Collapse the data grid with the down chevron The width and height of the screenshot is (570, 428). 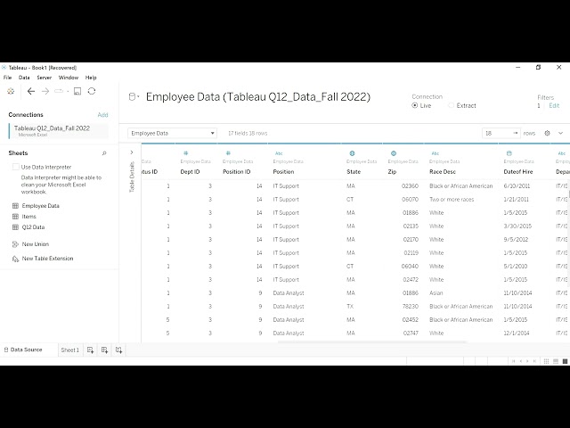pos(560,133)
